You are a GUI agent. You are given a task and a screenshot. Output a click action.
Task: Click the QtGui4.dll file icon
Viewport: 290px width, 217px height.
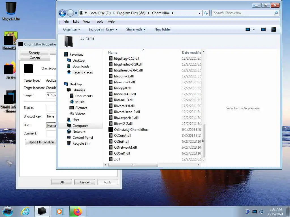point(111,142)
